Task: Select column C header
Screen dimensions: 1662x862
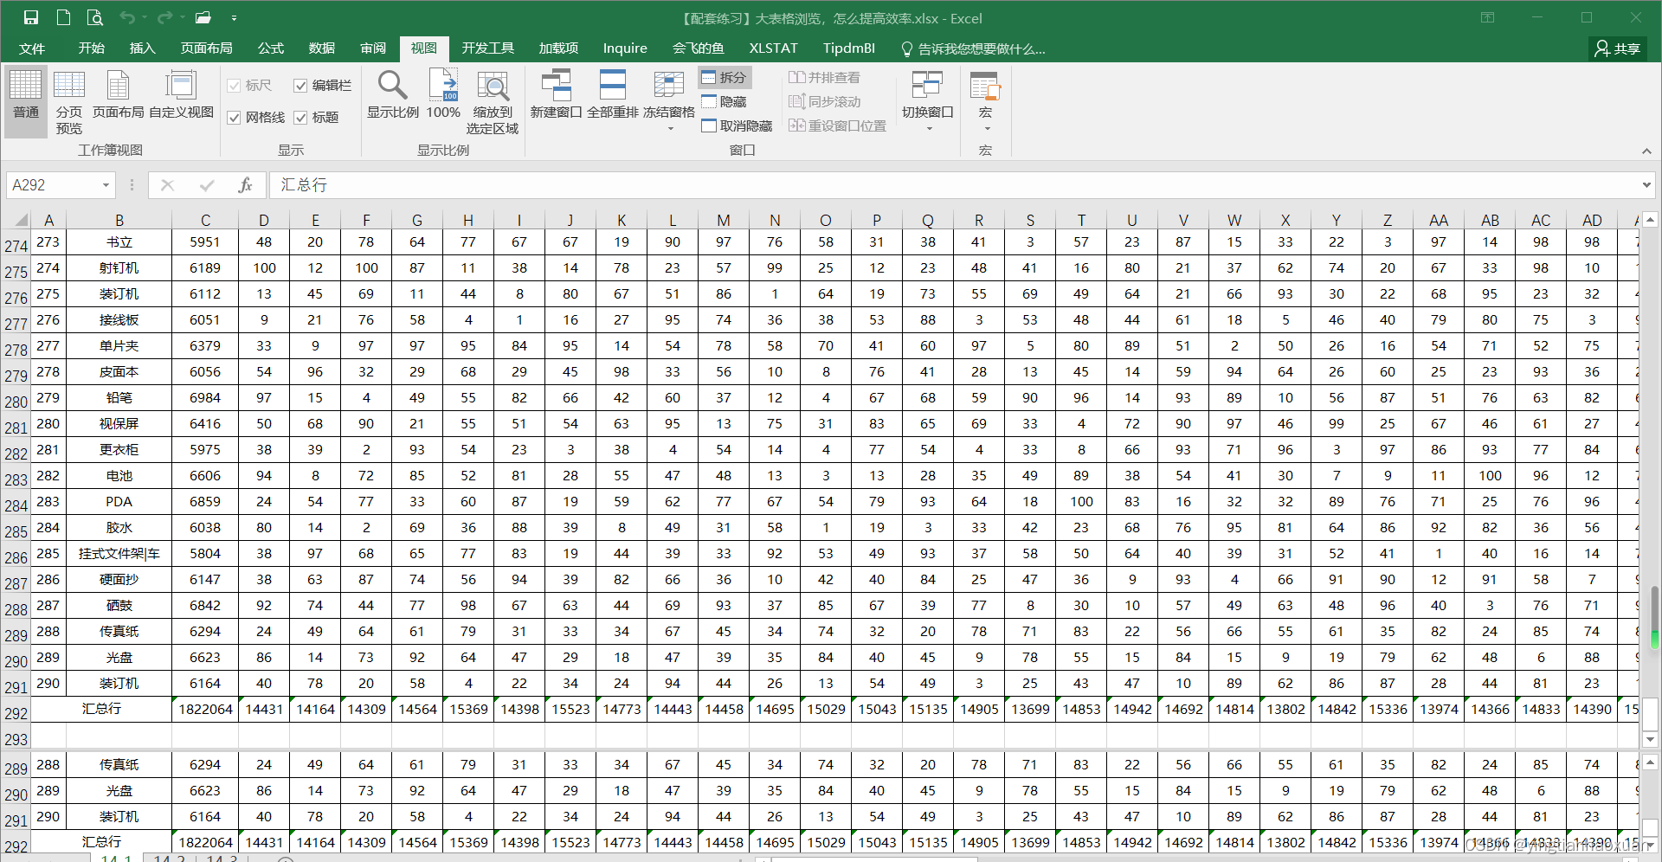Action: pyautogui.click(x=205, y=220)
